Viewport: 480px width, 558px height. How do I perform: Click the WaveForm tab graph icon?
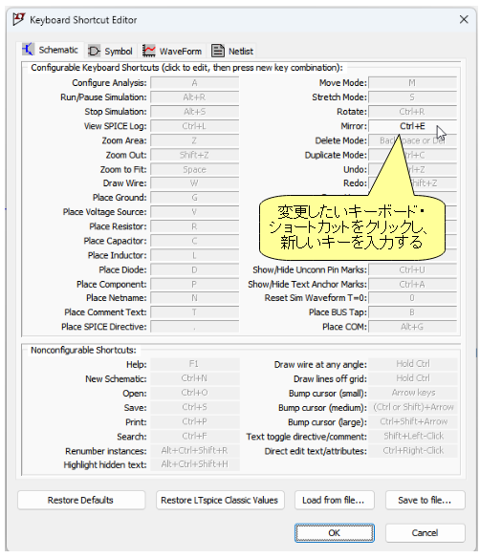click(149, 51)
